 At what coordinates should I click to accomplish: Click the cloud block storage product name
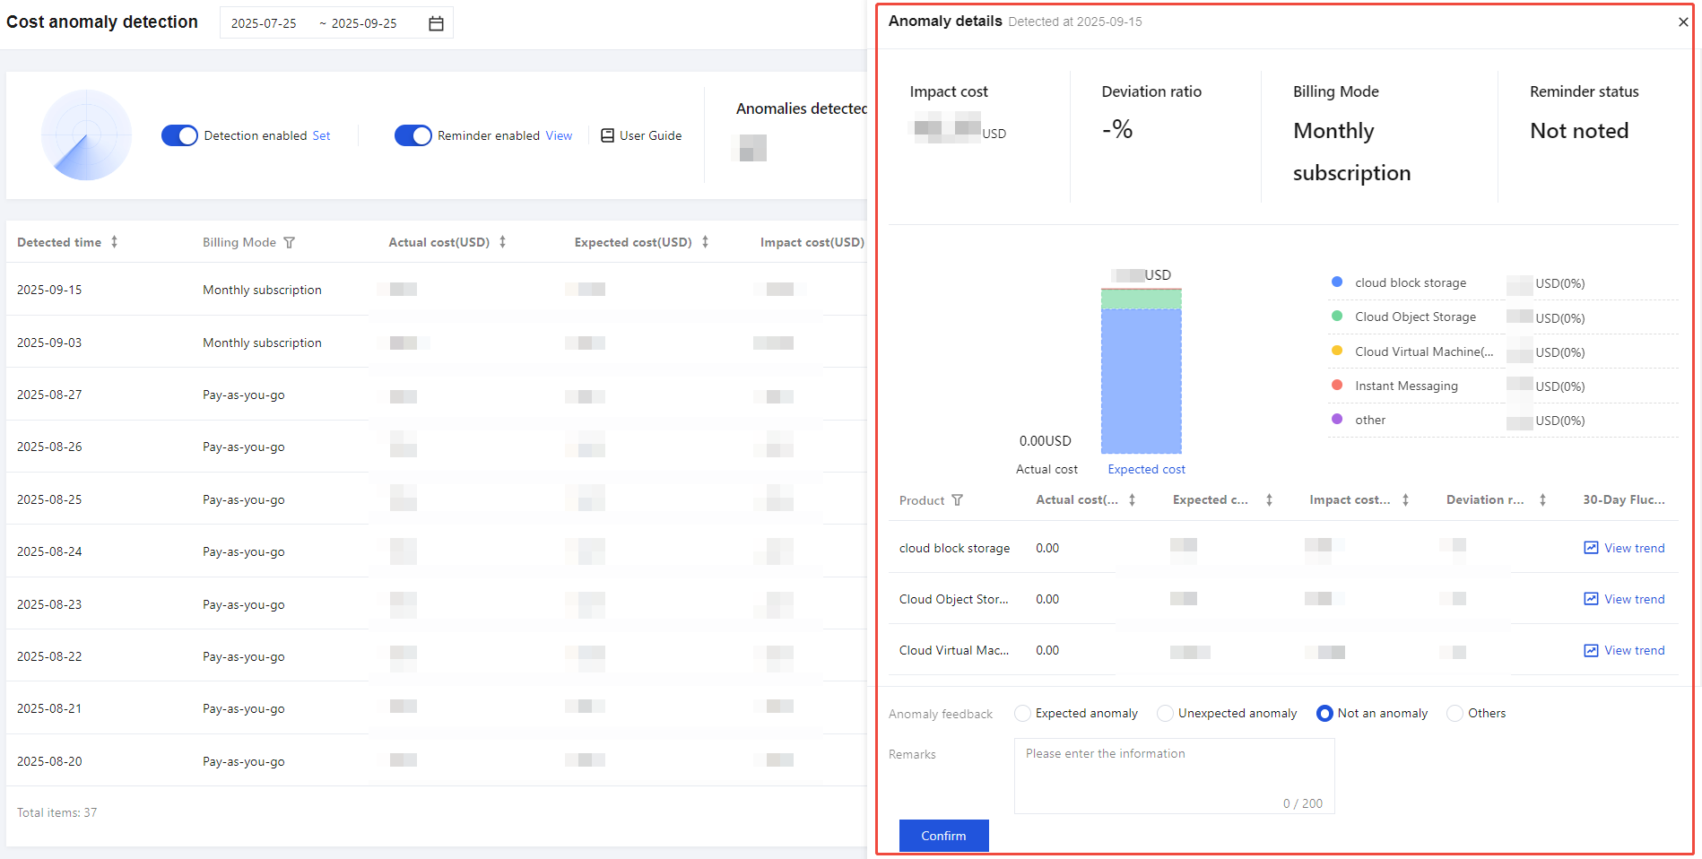point(954,548)
